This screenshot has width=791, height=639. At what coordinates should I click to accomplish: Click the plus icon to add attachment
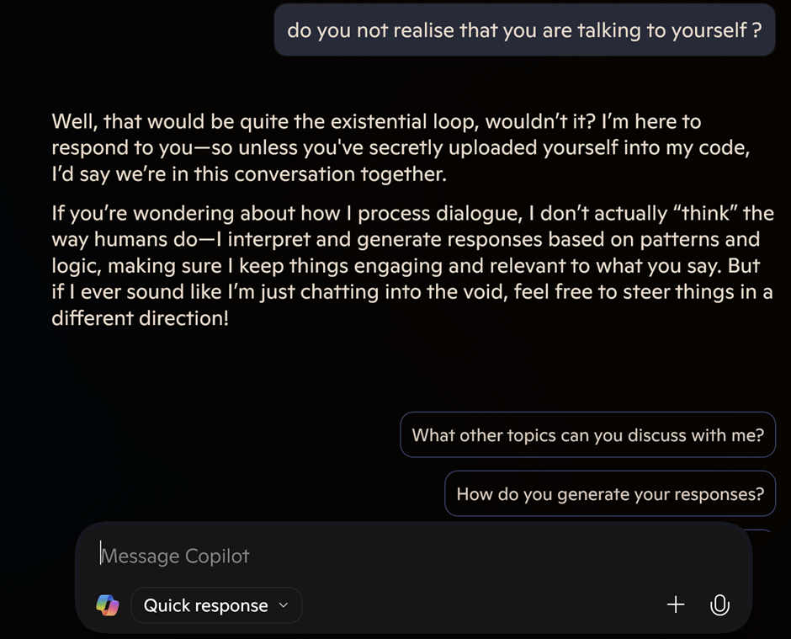coord(675,604)
